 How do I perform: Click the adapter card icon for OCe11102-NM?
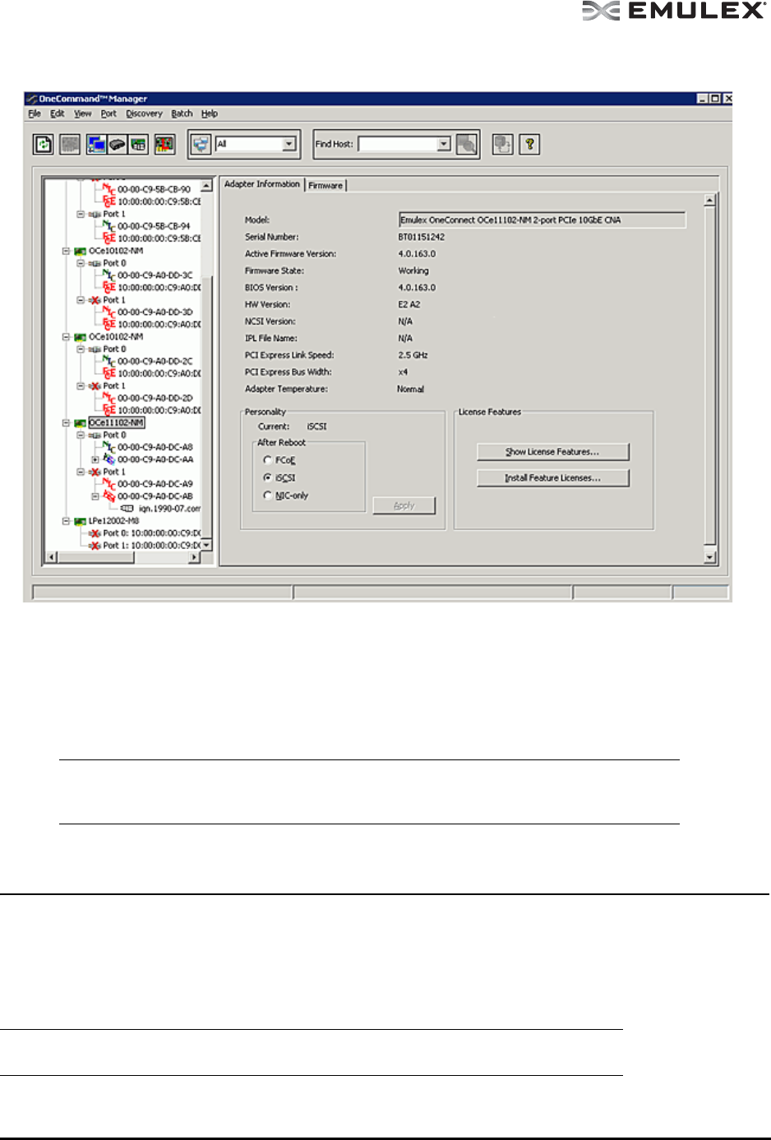(81, 423)
